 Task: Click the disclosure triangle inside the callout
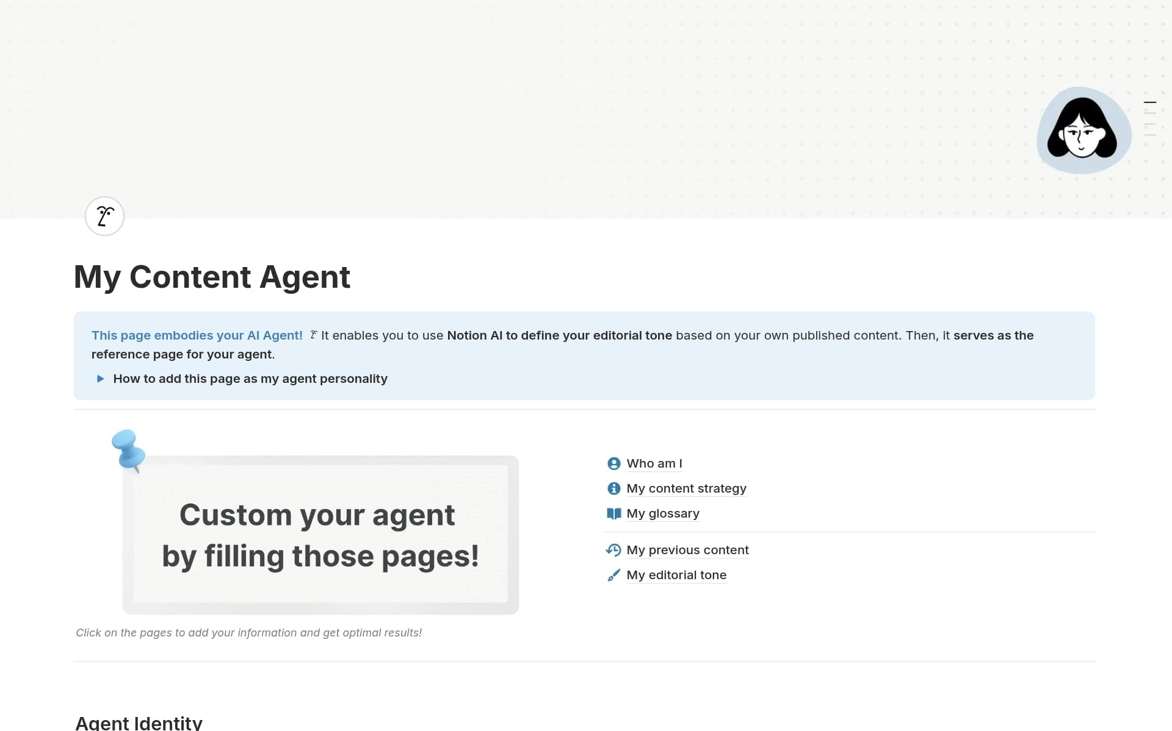[100, 379]
